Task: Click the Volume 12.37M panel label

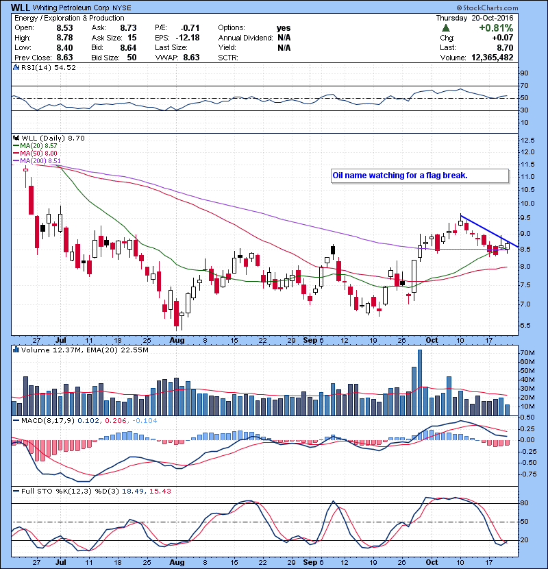Action: point(51,350)
